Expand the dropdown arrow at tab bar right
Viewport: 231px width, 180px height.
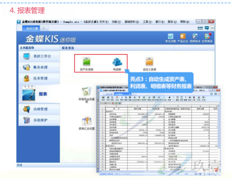click(x=213, y=28)
